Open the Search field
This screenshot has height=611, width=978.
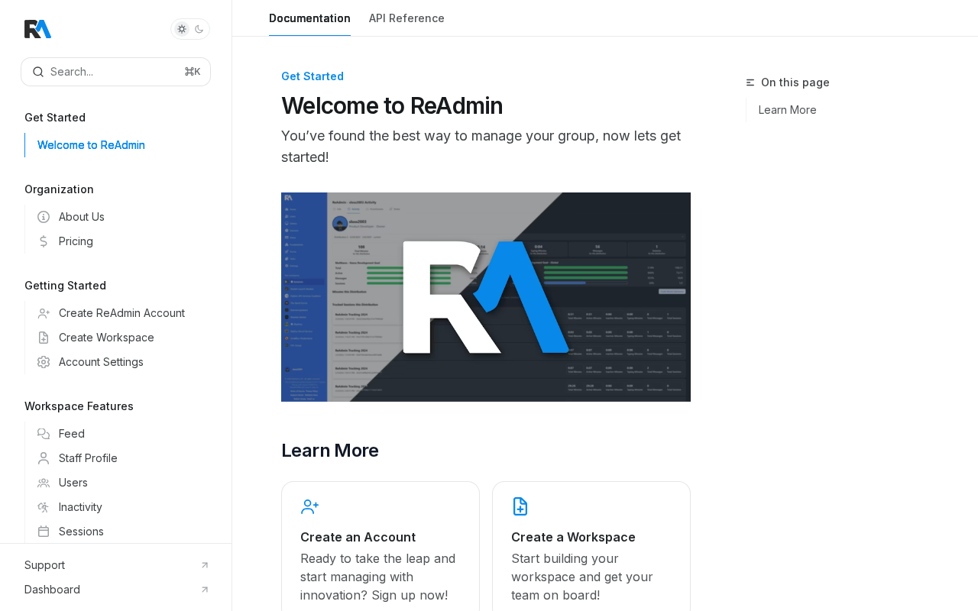(115, 72)
